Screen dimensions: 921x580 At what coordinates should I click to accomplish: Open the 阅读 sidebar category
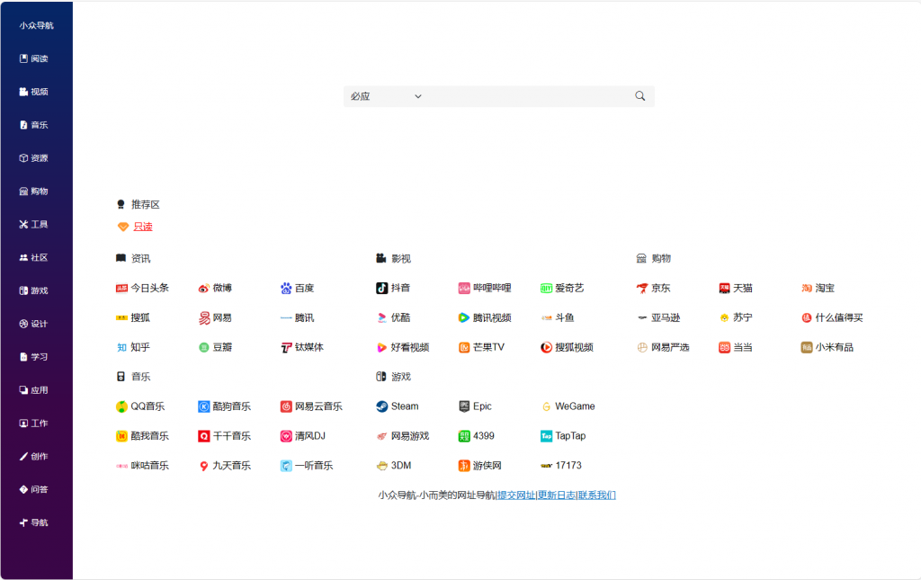(34, 58)
